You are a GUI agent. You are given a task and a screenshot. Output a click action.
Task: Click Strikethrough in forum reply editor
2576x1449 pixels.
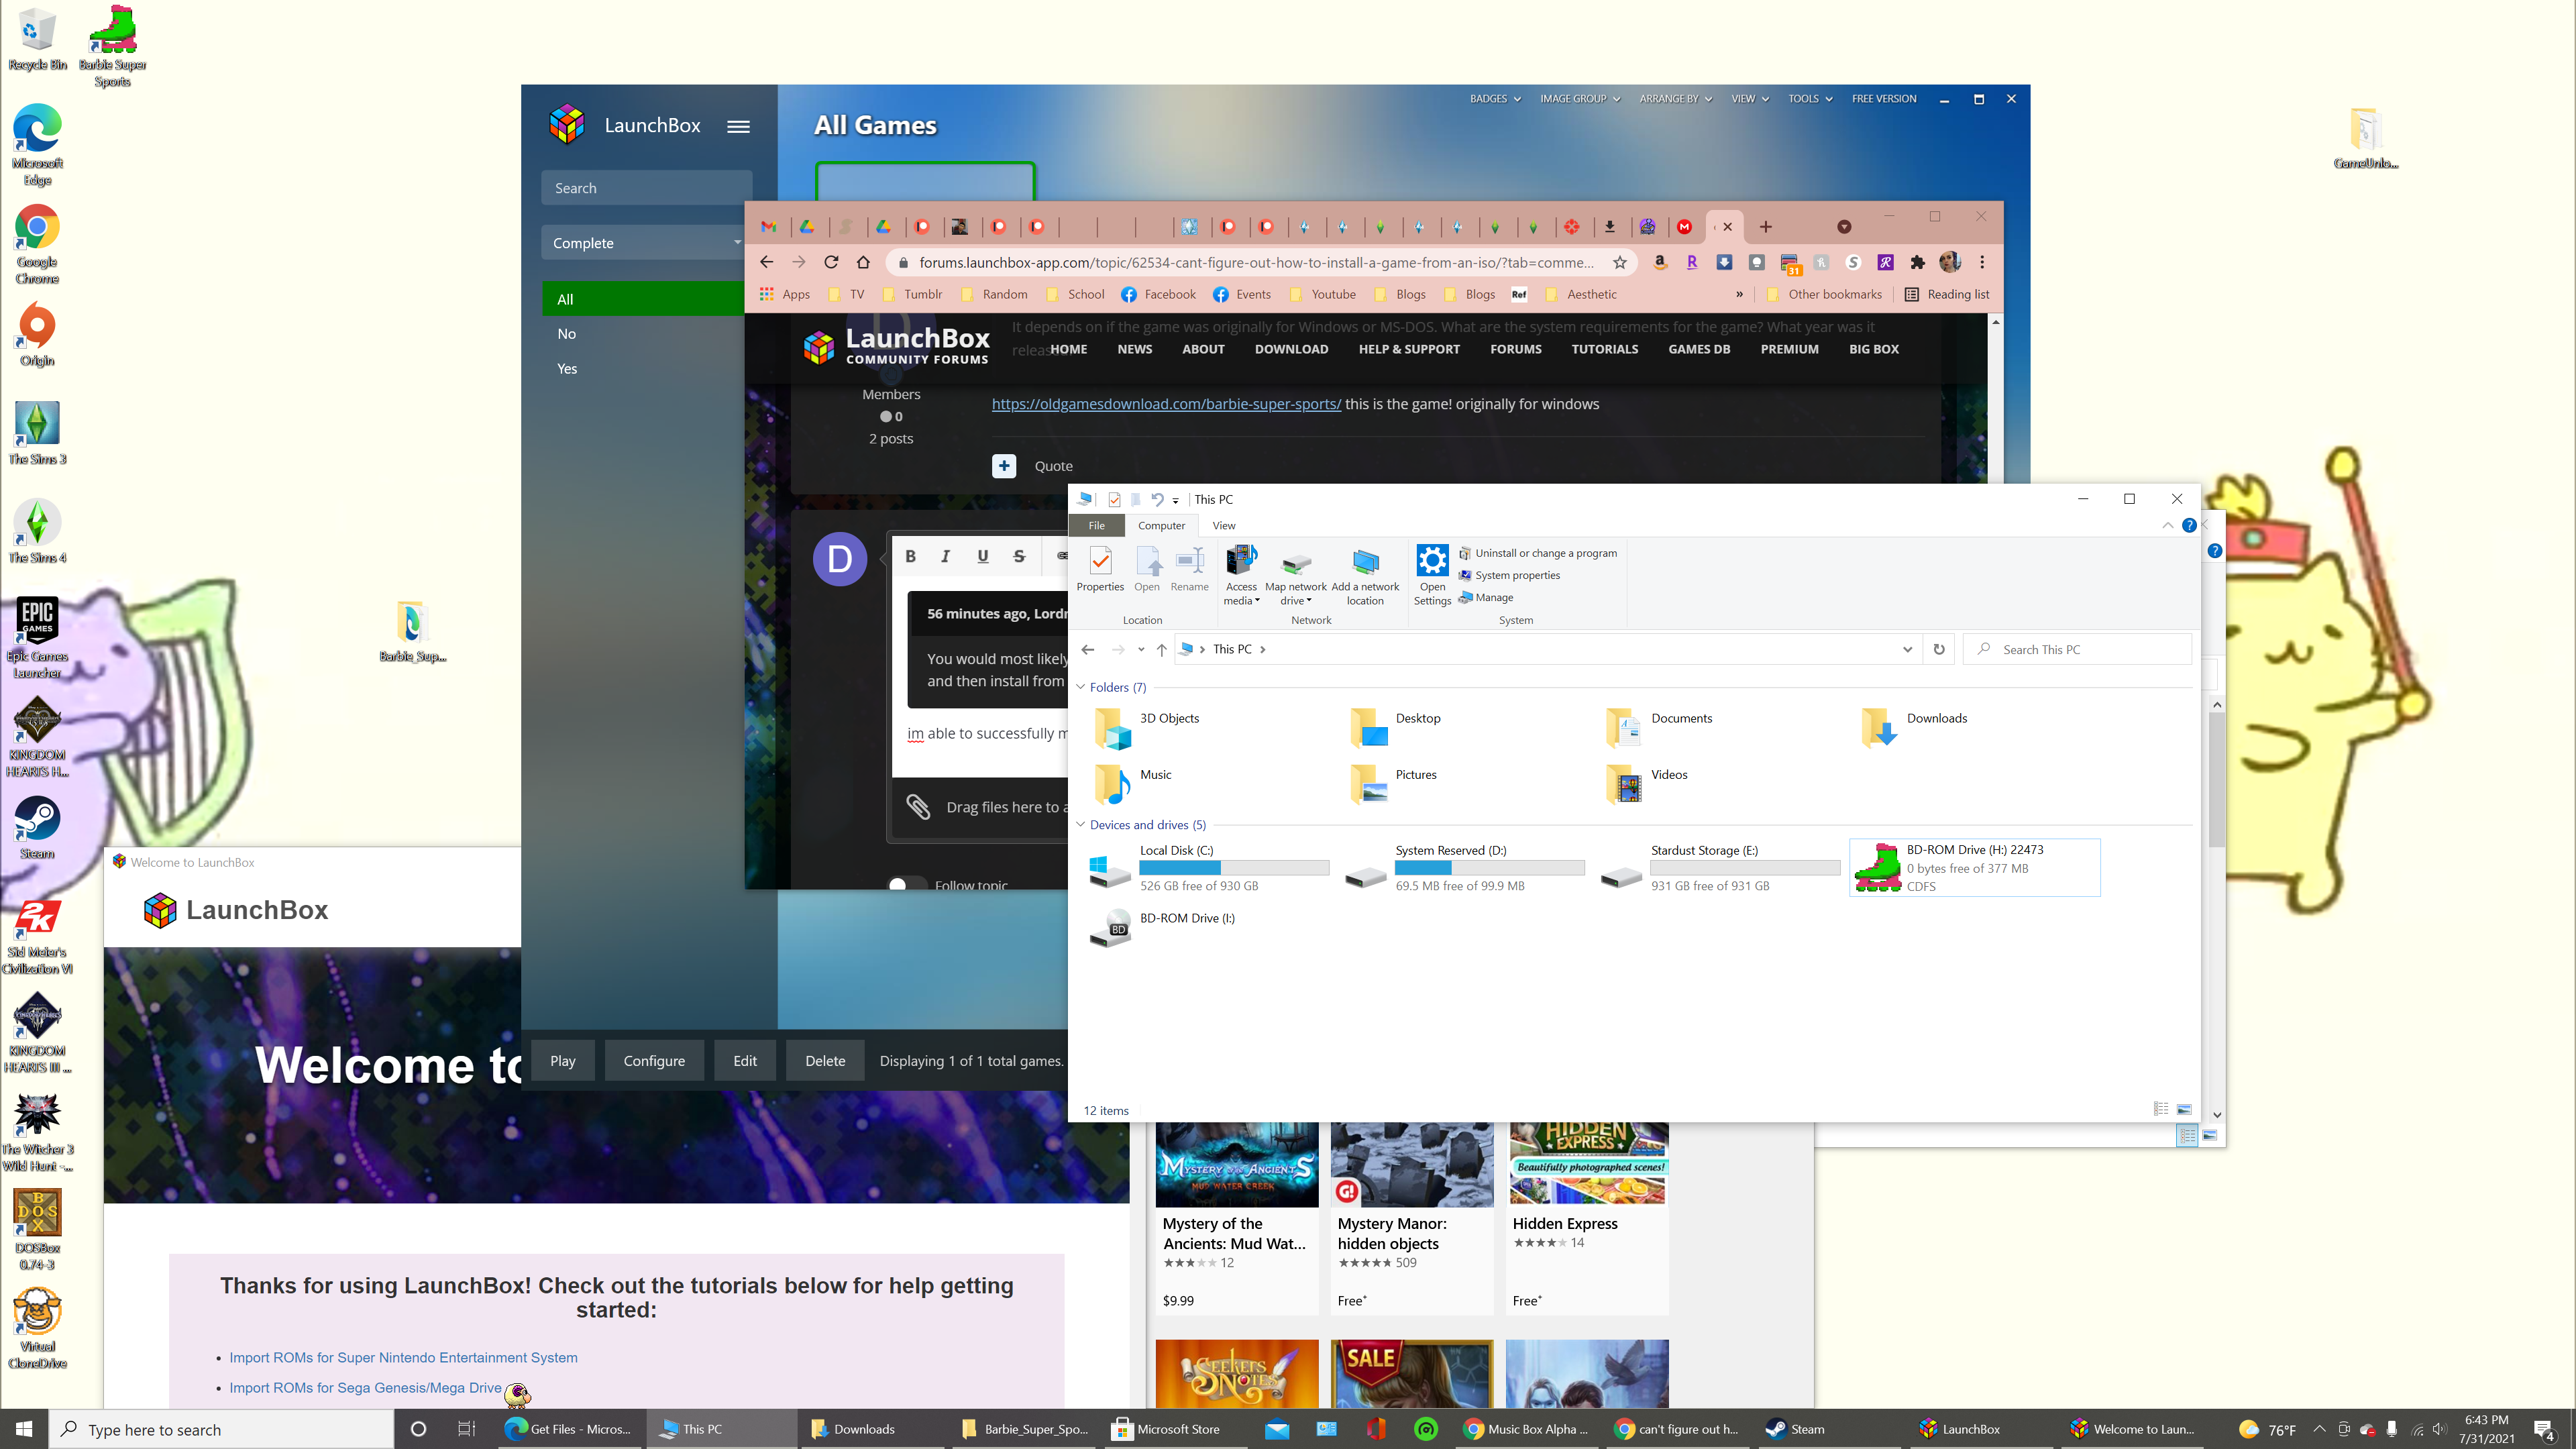click(x=1019, y=556)
